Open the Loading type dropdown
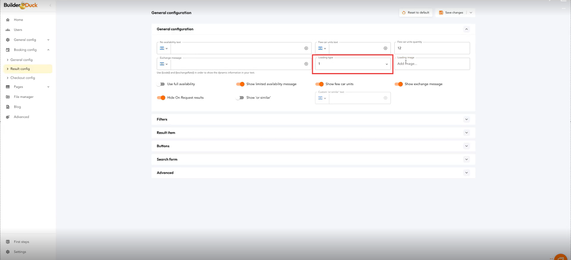 tap(353, 64)
